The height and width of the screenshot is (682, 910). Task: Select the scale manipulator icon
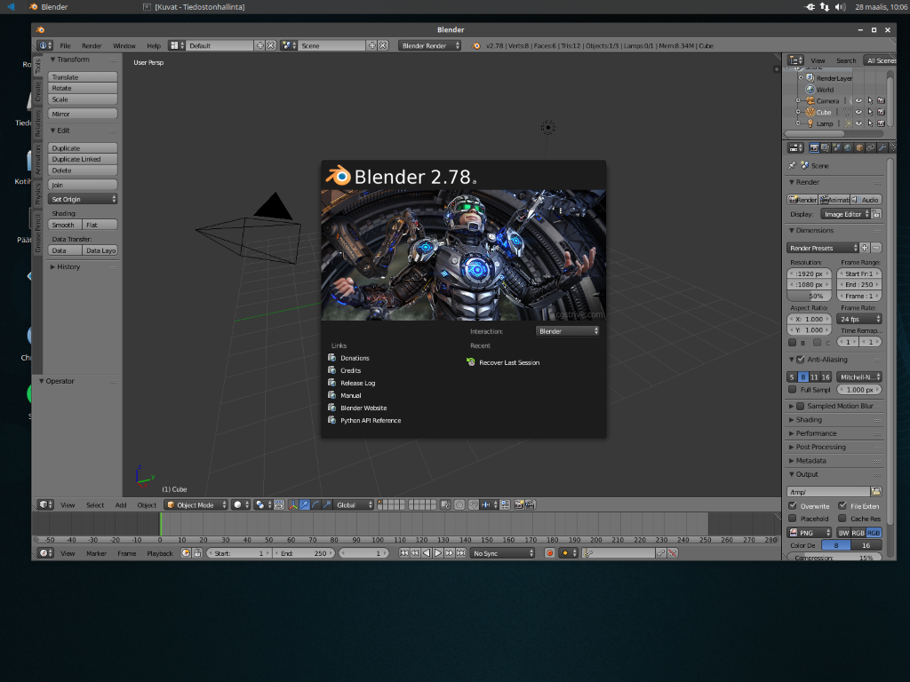click(x=327, y=505)
